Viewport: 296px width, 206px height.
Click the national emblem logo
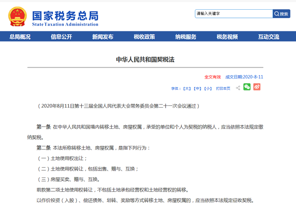pos(18,17)
